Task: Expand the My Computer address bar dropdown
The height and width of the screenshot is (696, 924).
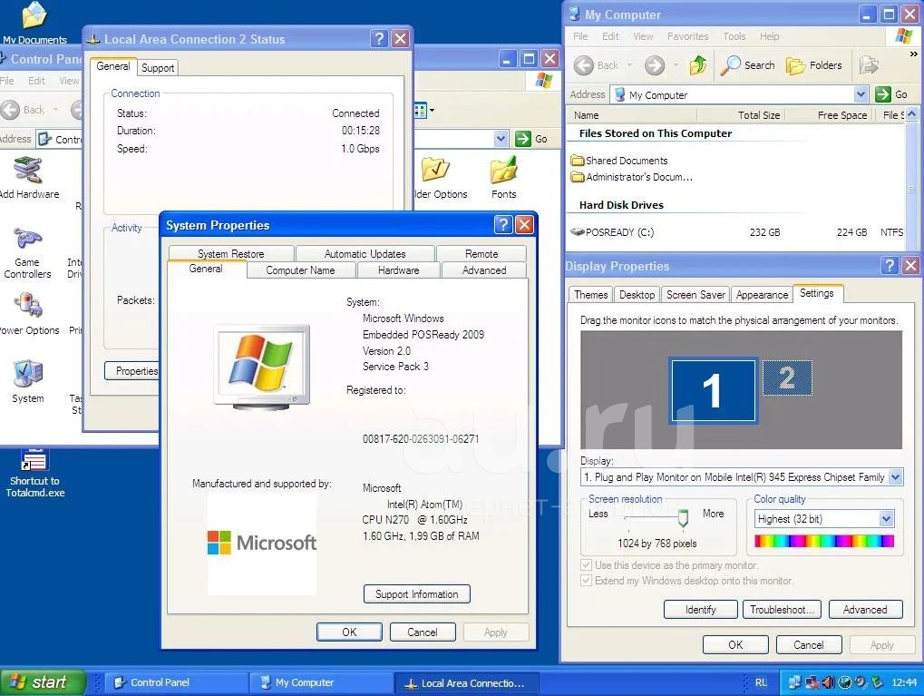Action: click(x=861, y=94)
